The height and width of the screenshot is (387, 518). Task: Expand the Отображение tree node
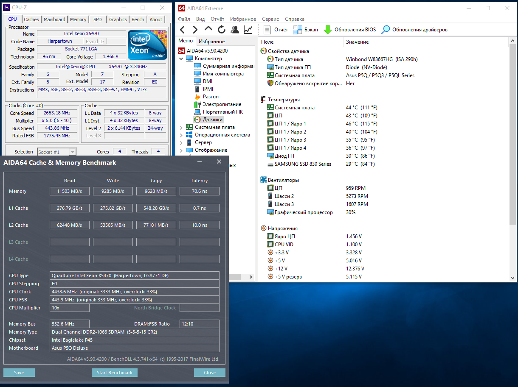(181, 150)
